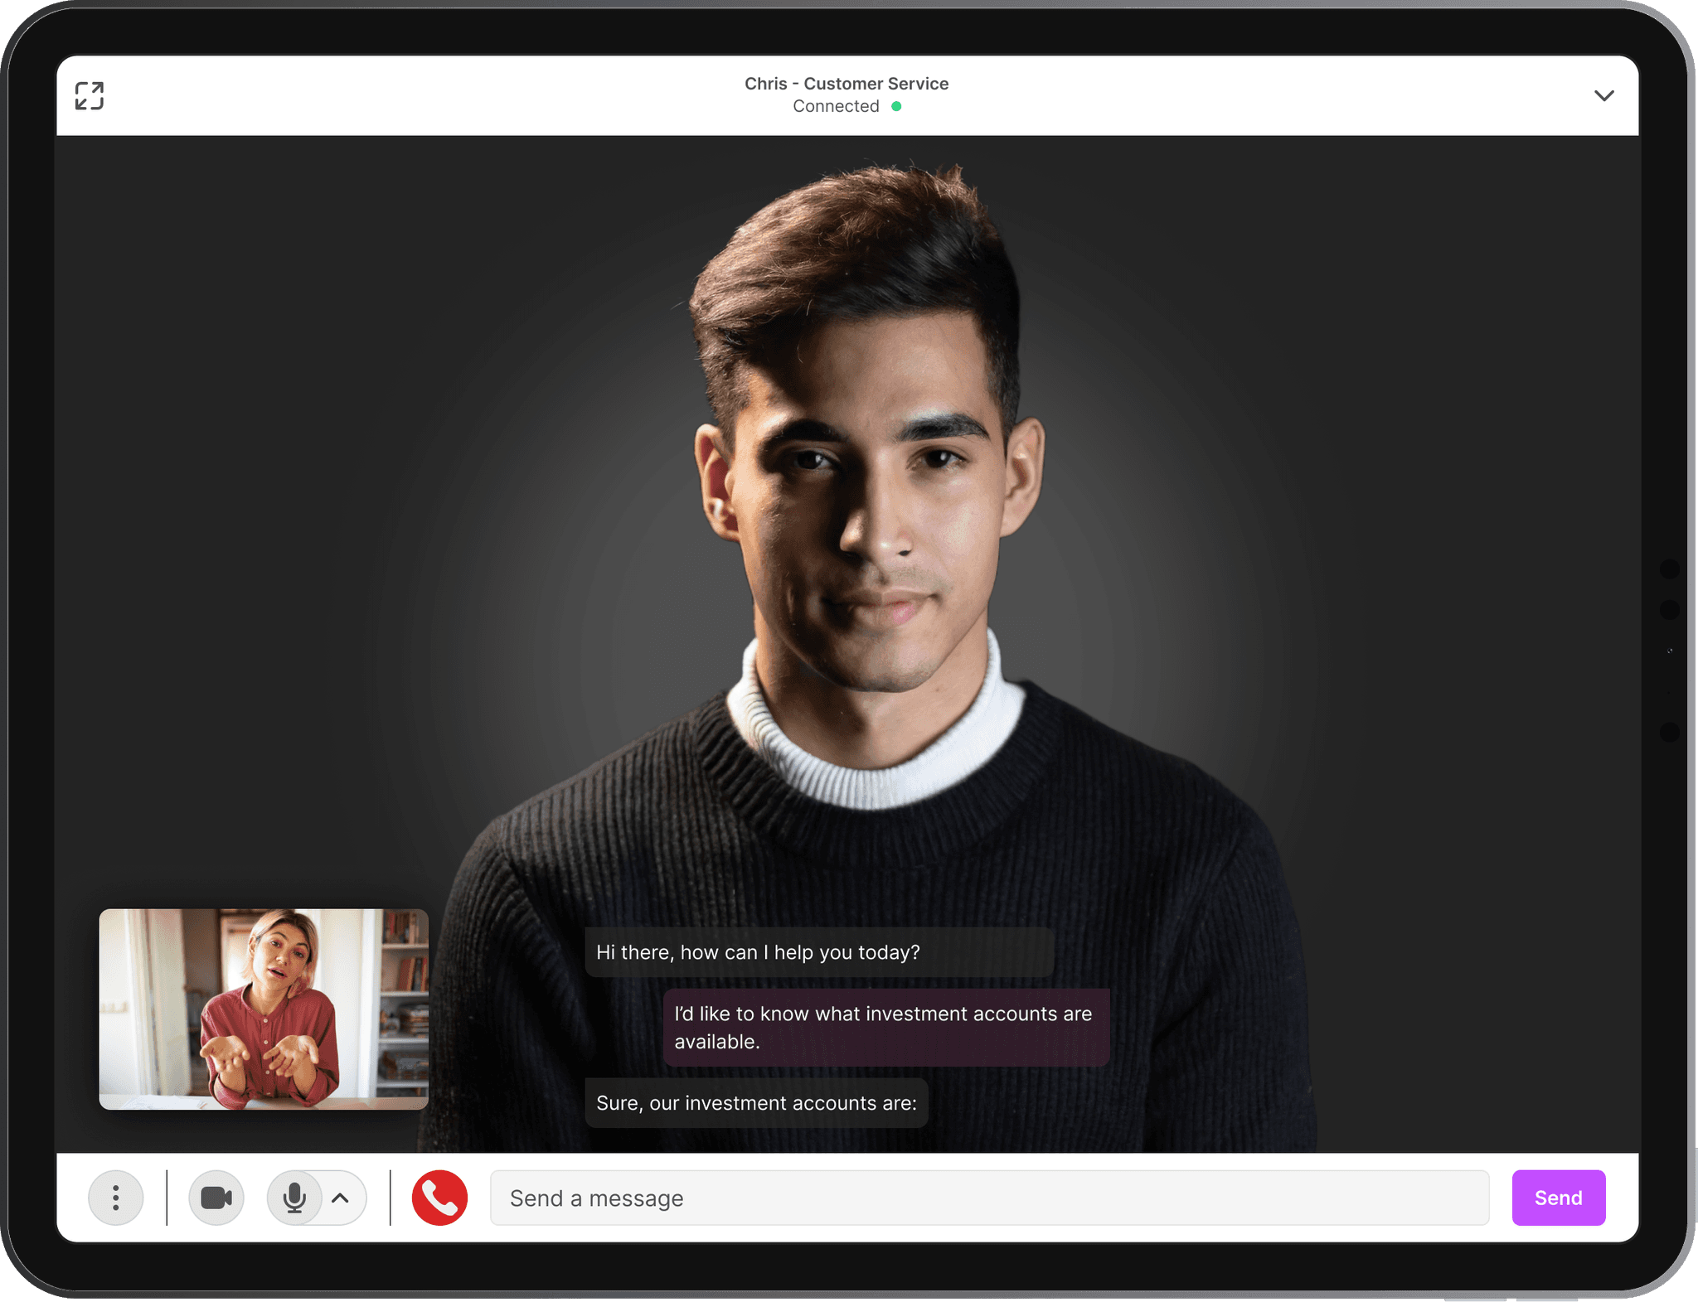1698x1302 pixels.
Task: Click the green Connected status dot
Action: [x=896, y=106]
